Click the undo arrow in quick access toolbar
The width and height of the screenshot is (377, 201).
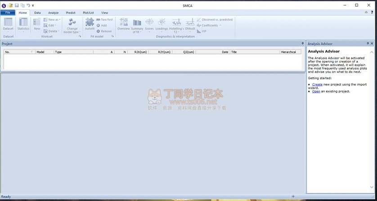tap(28, 5)
